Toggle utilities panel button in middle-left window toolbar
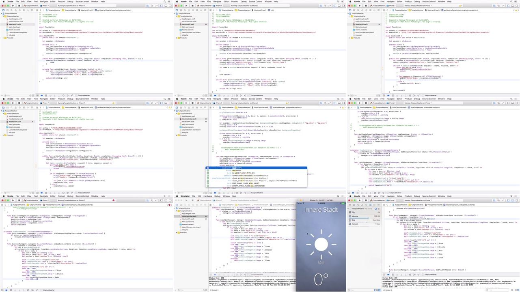 170,103
